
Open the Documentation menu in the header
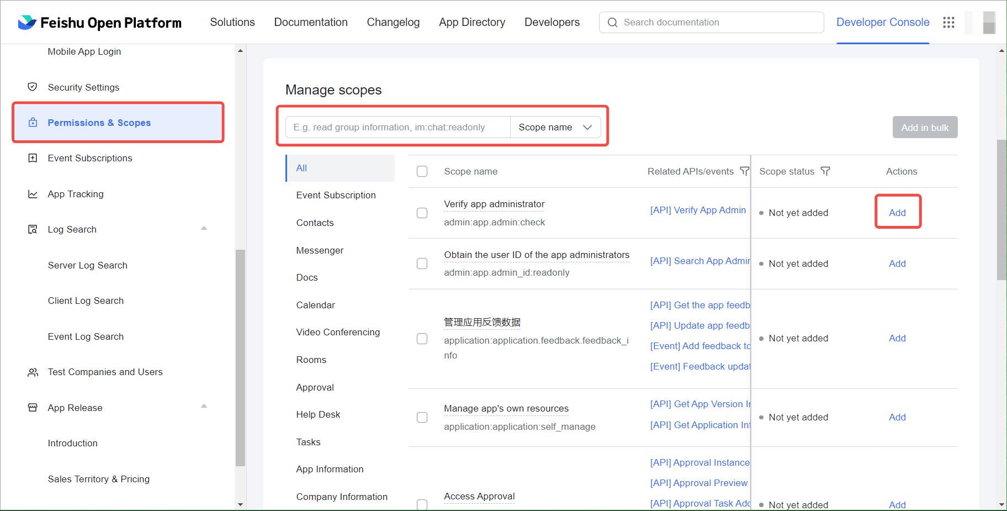311,23
